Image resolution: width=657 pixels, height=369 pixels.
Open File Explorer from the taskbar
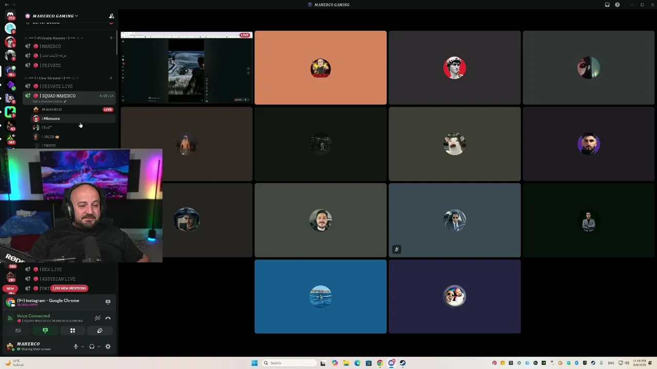346,363
